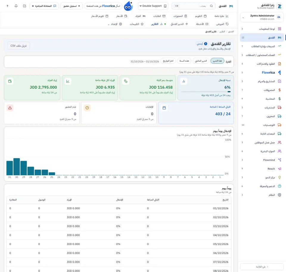Open the الحجوزات tab
Viewport: 286px width, 272px height.
coord(180,16)
